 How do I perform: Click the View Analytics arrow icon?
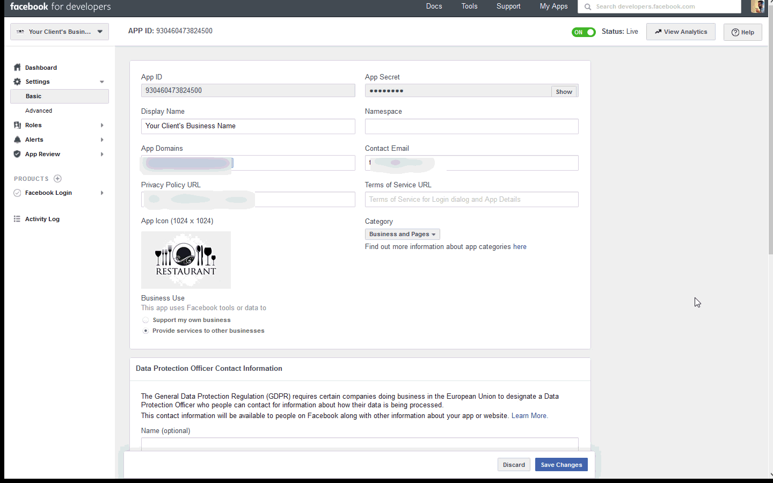pos(658,32)
